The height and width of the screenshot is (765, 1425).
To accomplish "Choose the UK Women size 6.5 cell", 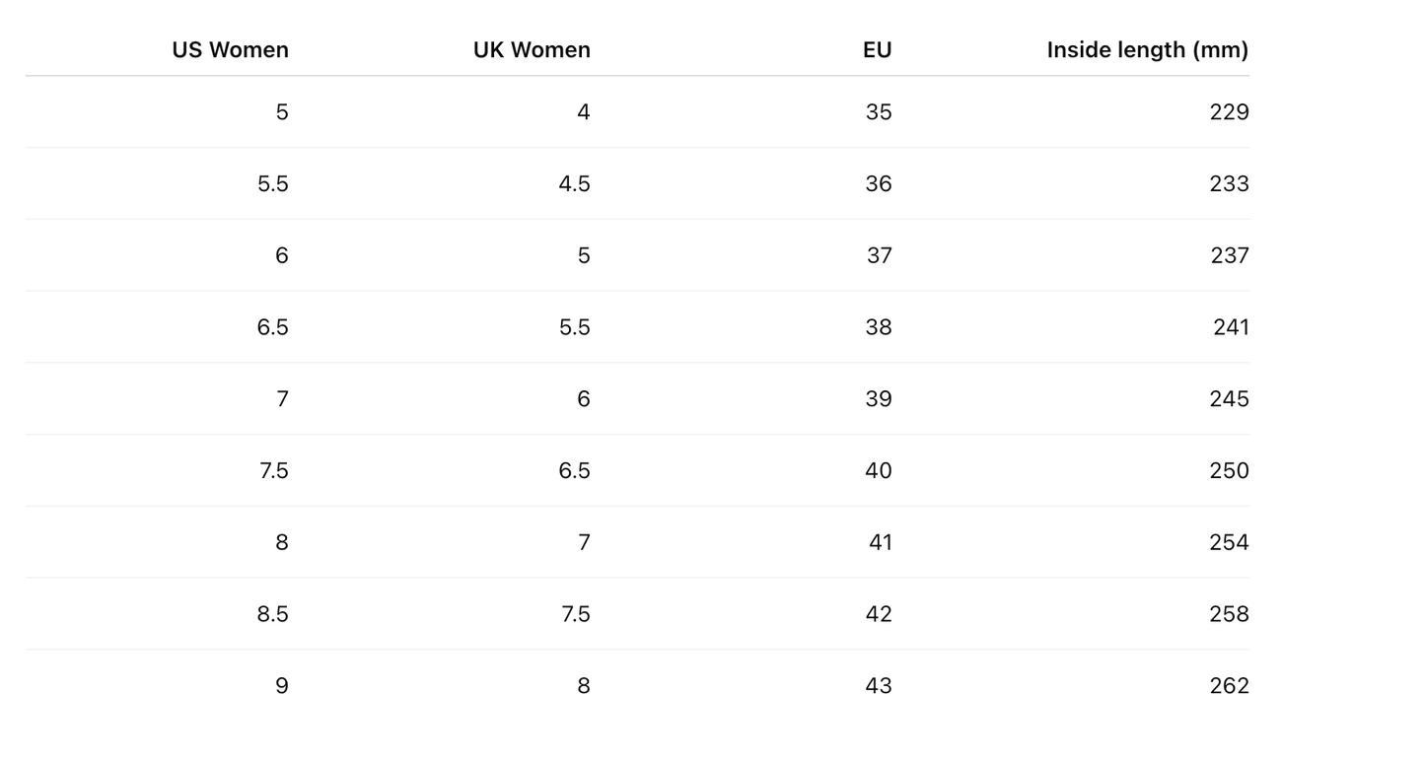I will pyautogui.click(x=574, y=471).
